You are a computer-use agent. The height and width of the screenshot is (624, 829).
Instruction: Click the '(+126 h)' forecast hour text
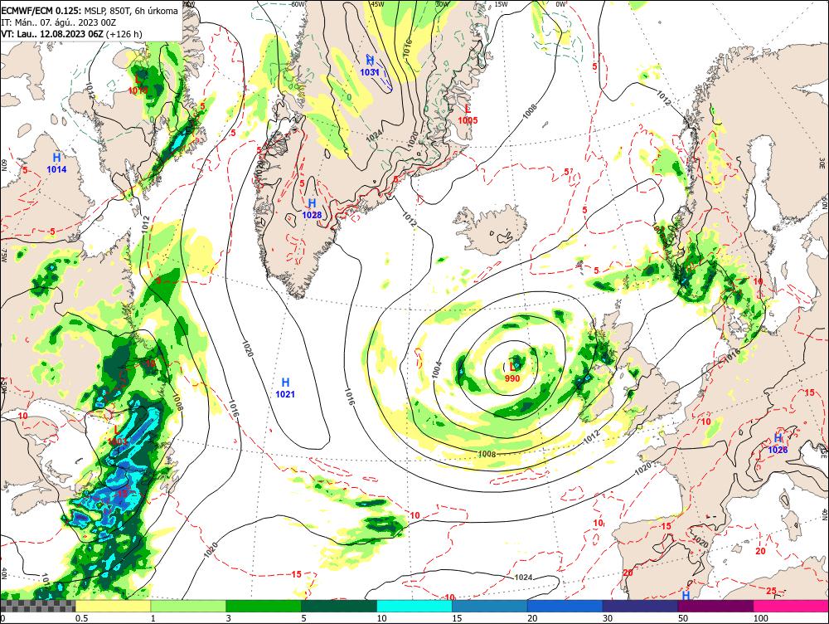[x=124, y=34]
